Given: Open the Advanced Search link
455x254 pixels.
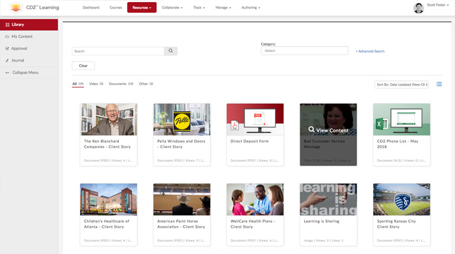Looking at the screenshot, I should pyautogui.click(x=370, y=51).
